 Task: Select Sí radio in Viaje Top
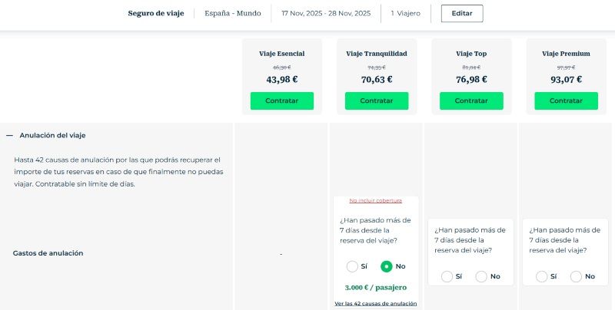pyautogui.click(x=447, y=276)
